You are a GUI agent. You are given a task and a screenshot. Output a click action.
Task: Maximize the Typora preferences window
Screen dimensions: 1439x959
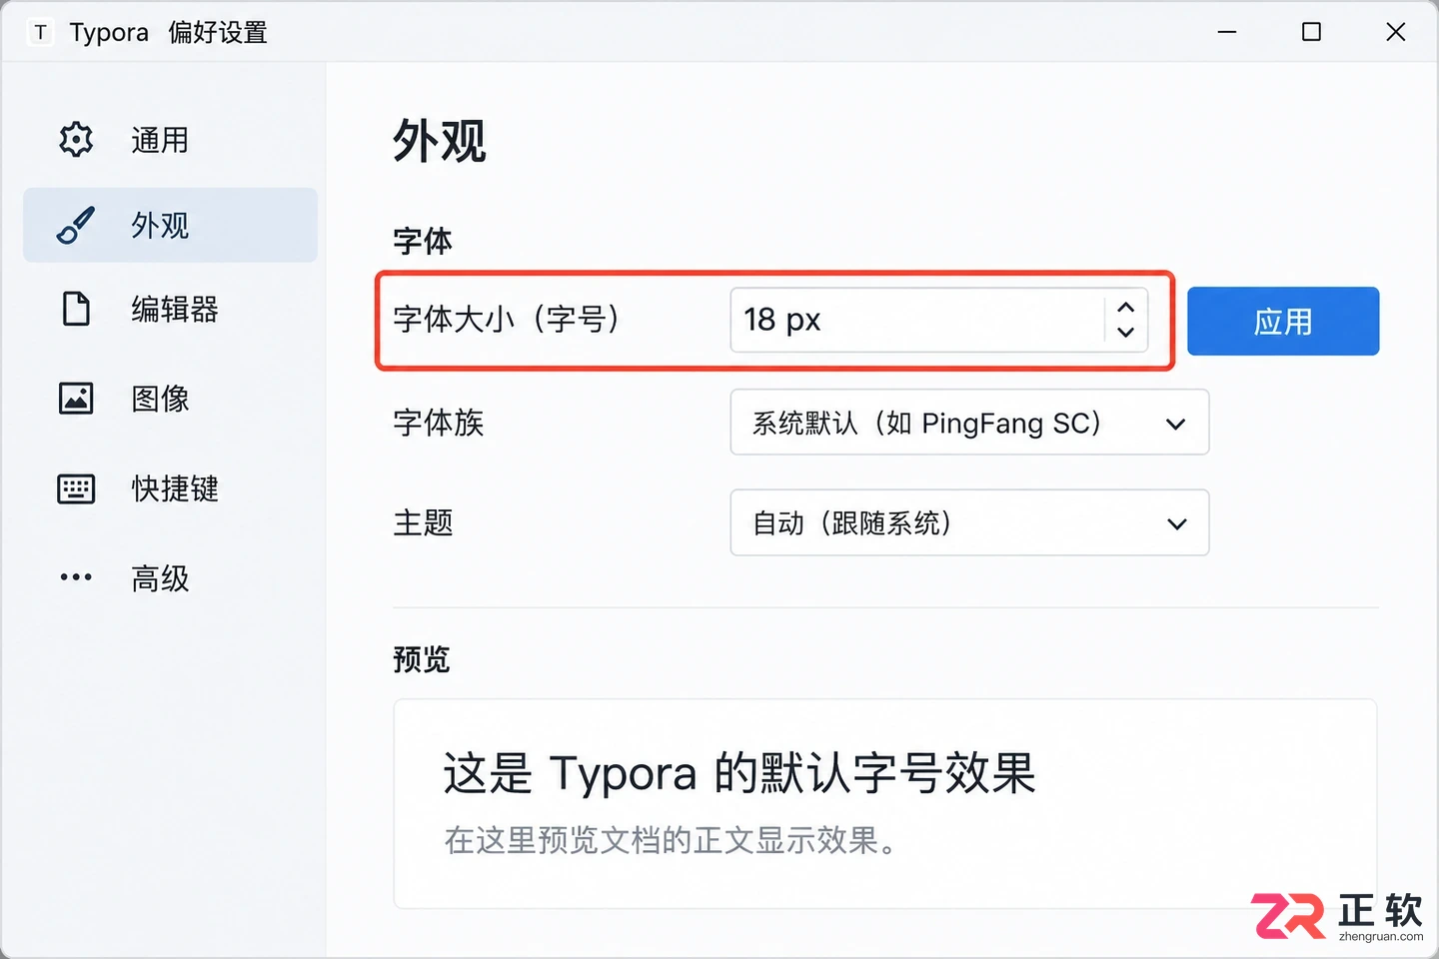(x=1311, y=32)
